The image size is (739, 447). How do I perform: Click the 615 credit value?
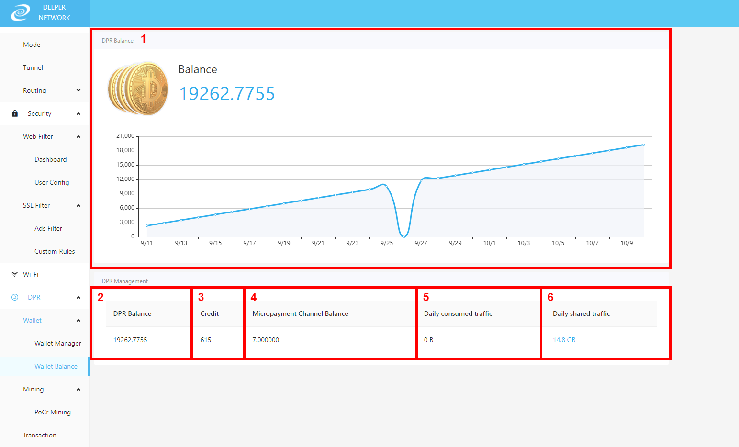(x=206, y=340)
